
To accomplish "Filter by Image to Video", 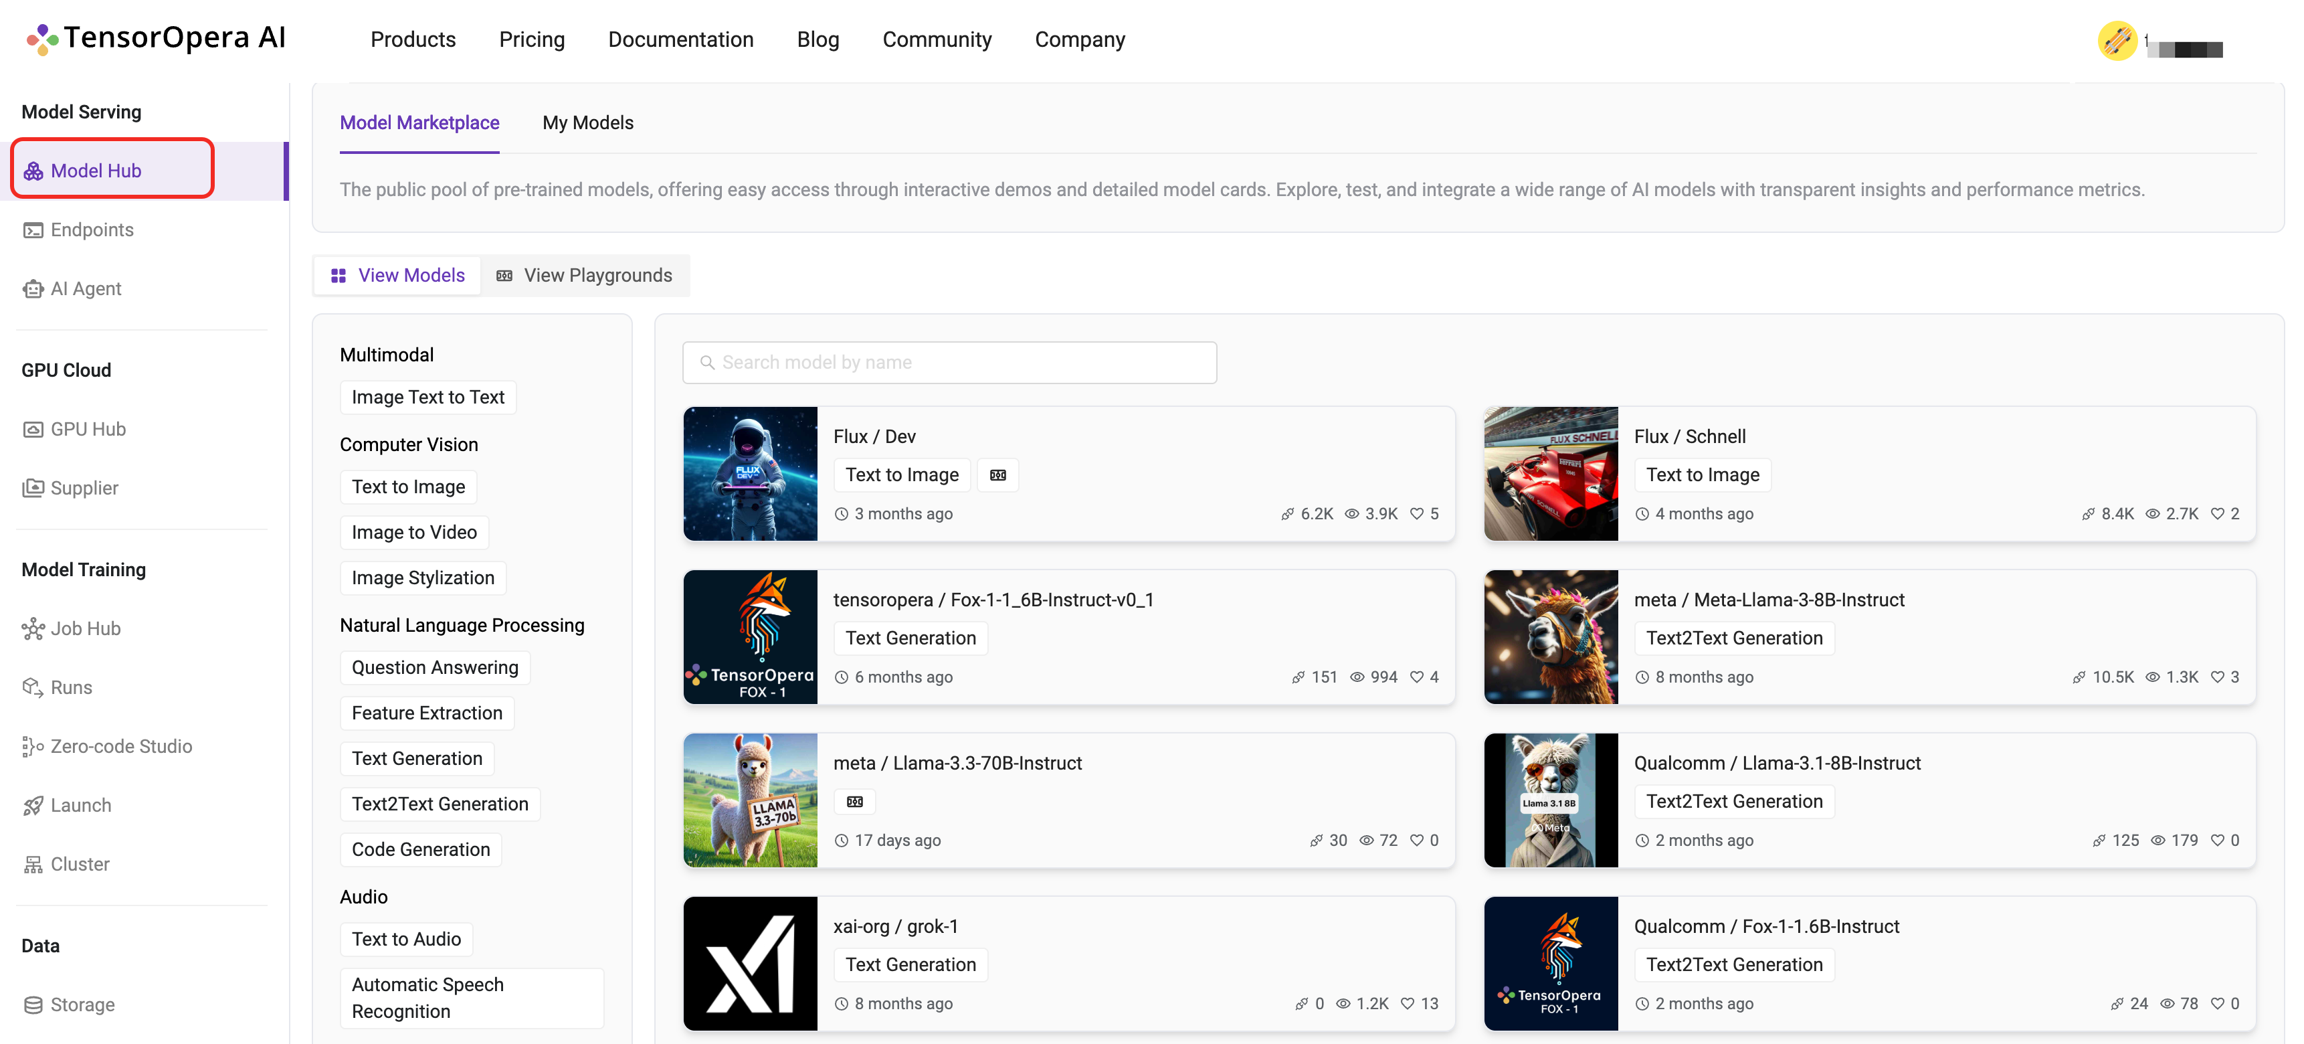I will [414, 532].
